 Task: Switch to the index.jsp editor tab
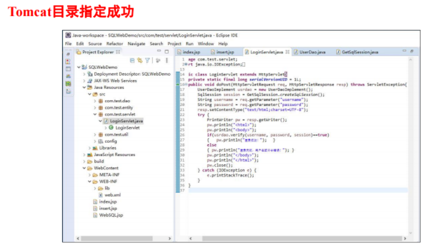point(189,52)
